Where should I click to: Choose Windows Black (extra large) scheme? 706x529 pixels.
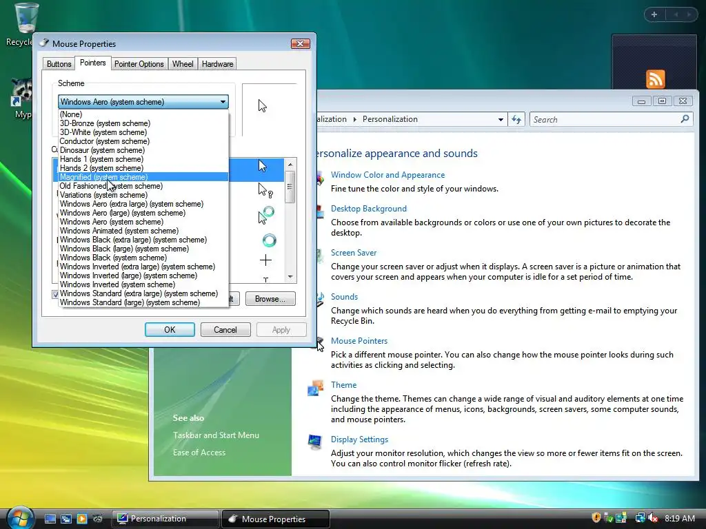click(x=143, y=240)
